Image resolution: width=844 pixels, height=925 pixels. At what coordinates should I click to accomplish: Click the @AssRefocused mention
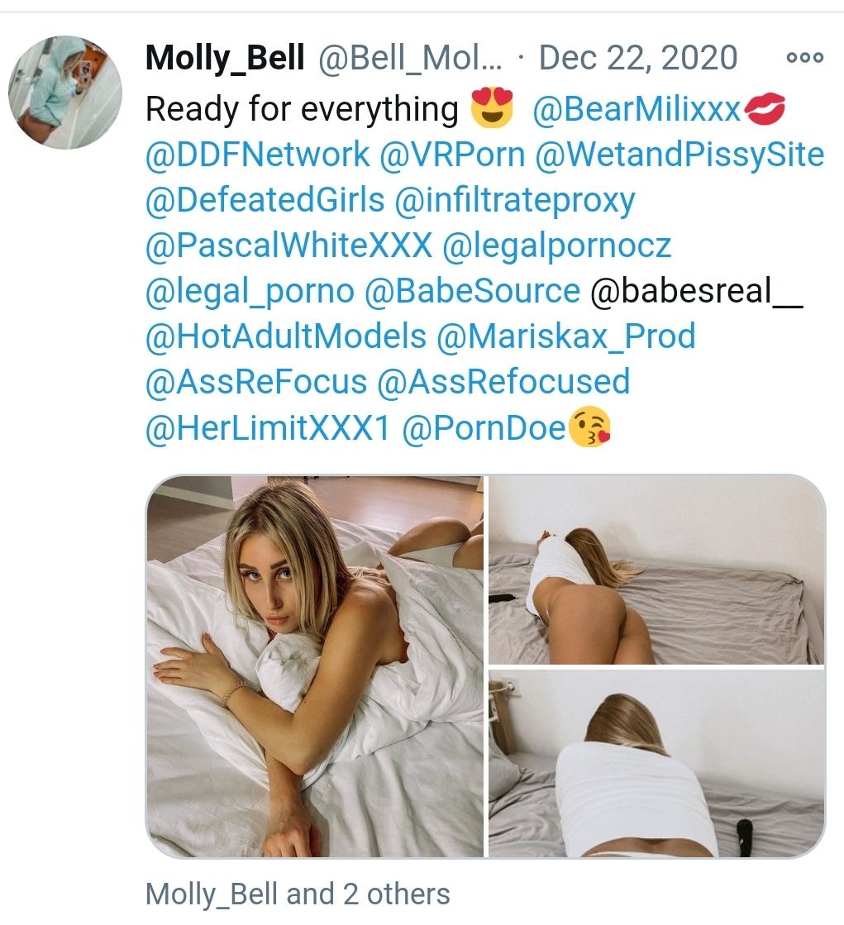[x=503, y=381]
